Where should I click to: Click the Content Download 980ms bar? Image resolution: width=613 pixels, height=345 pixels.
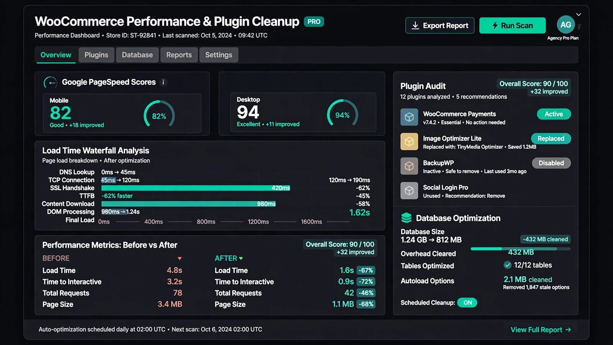pos(188,204)
